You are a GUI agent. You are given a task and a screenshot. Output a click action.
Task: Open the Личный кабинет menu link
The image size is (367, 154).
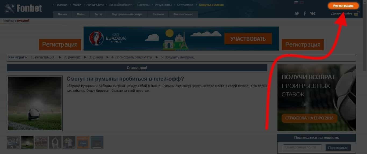(x=120, y=5)
